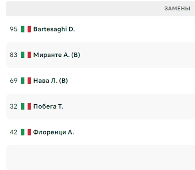This screenshot has height=170, width=195.
Task: Click Italian flag beside Миранте А.
Action: pyautogui.click(x=26, y=55)
